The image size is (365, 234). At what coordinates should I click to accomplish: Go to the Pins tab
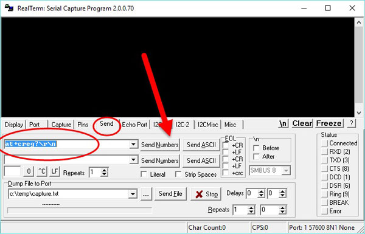point(83,125)
